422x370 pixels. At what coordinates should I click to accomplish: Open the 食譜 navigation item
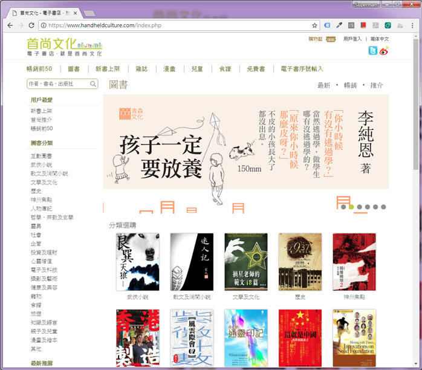(225, 69)
